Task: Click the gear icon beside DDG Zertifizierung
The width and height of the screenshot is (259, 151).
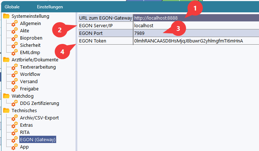Action: click(x=15, y=103)
